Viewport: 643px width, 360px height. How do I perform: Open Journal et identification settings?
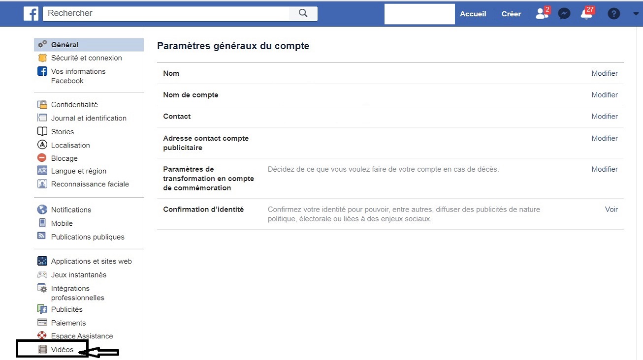89,118
